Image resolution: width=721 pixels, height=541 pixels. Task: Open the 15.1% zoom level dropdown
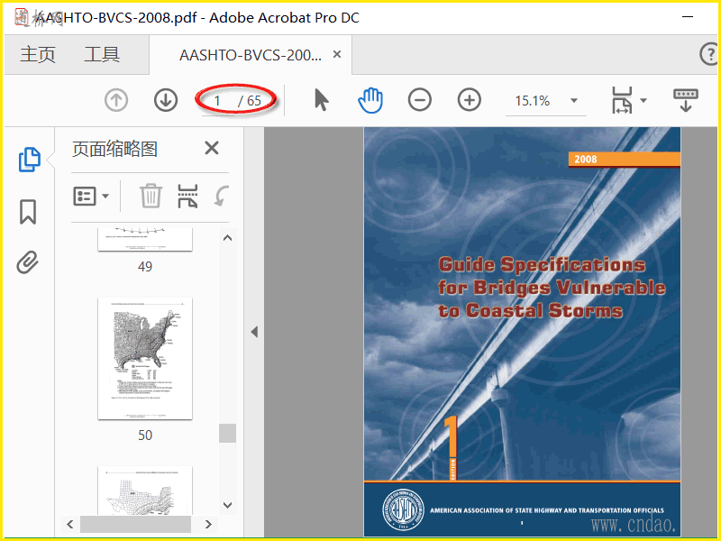pyautogui.click(x=573, y=100)
